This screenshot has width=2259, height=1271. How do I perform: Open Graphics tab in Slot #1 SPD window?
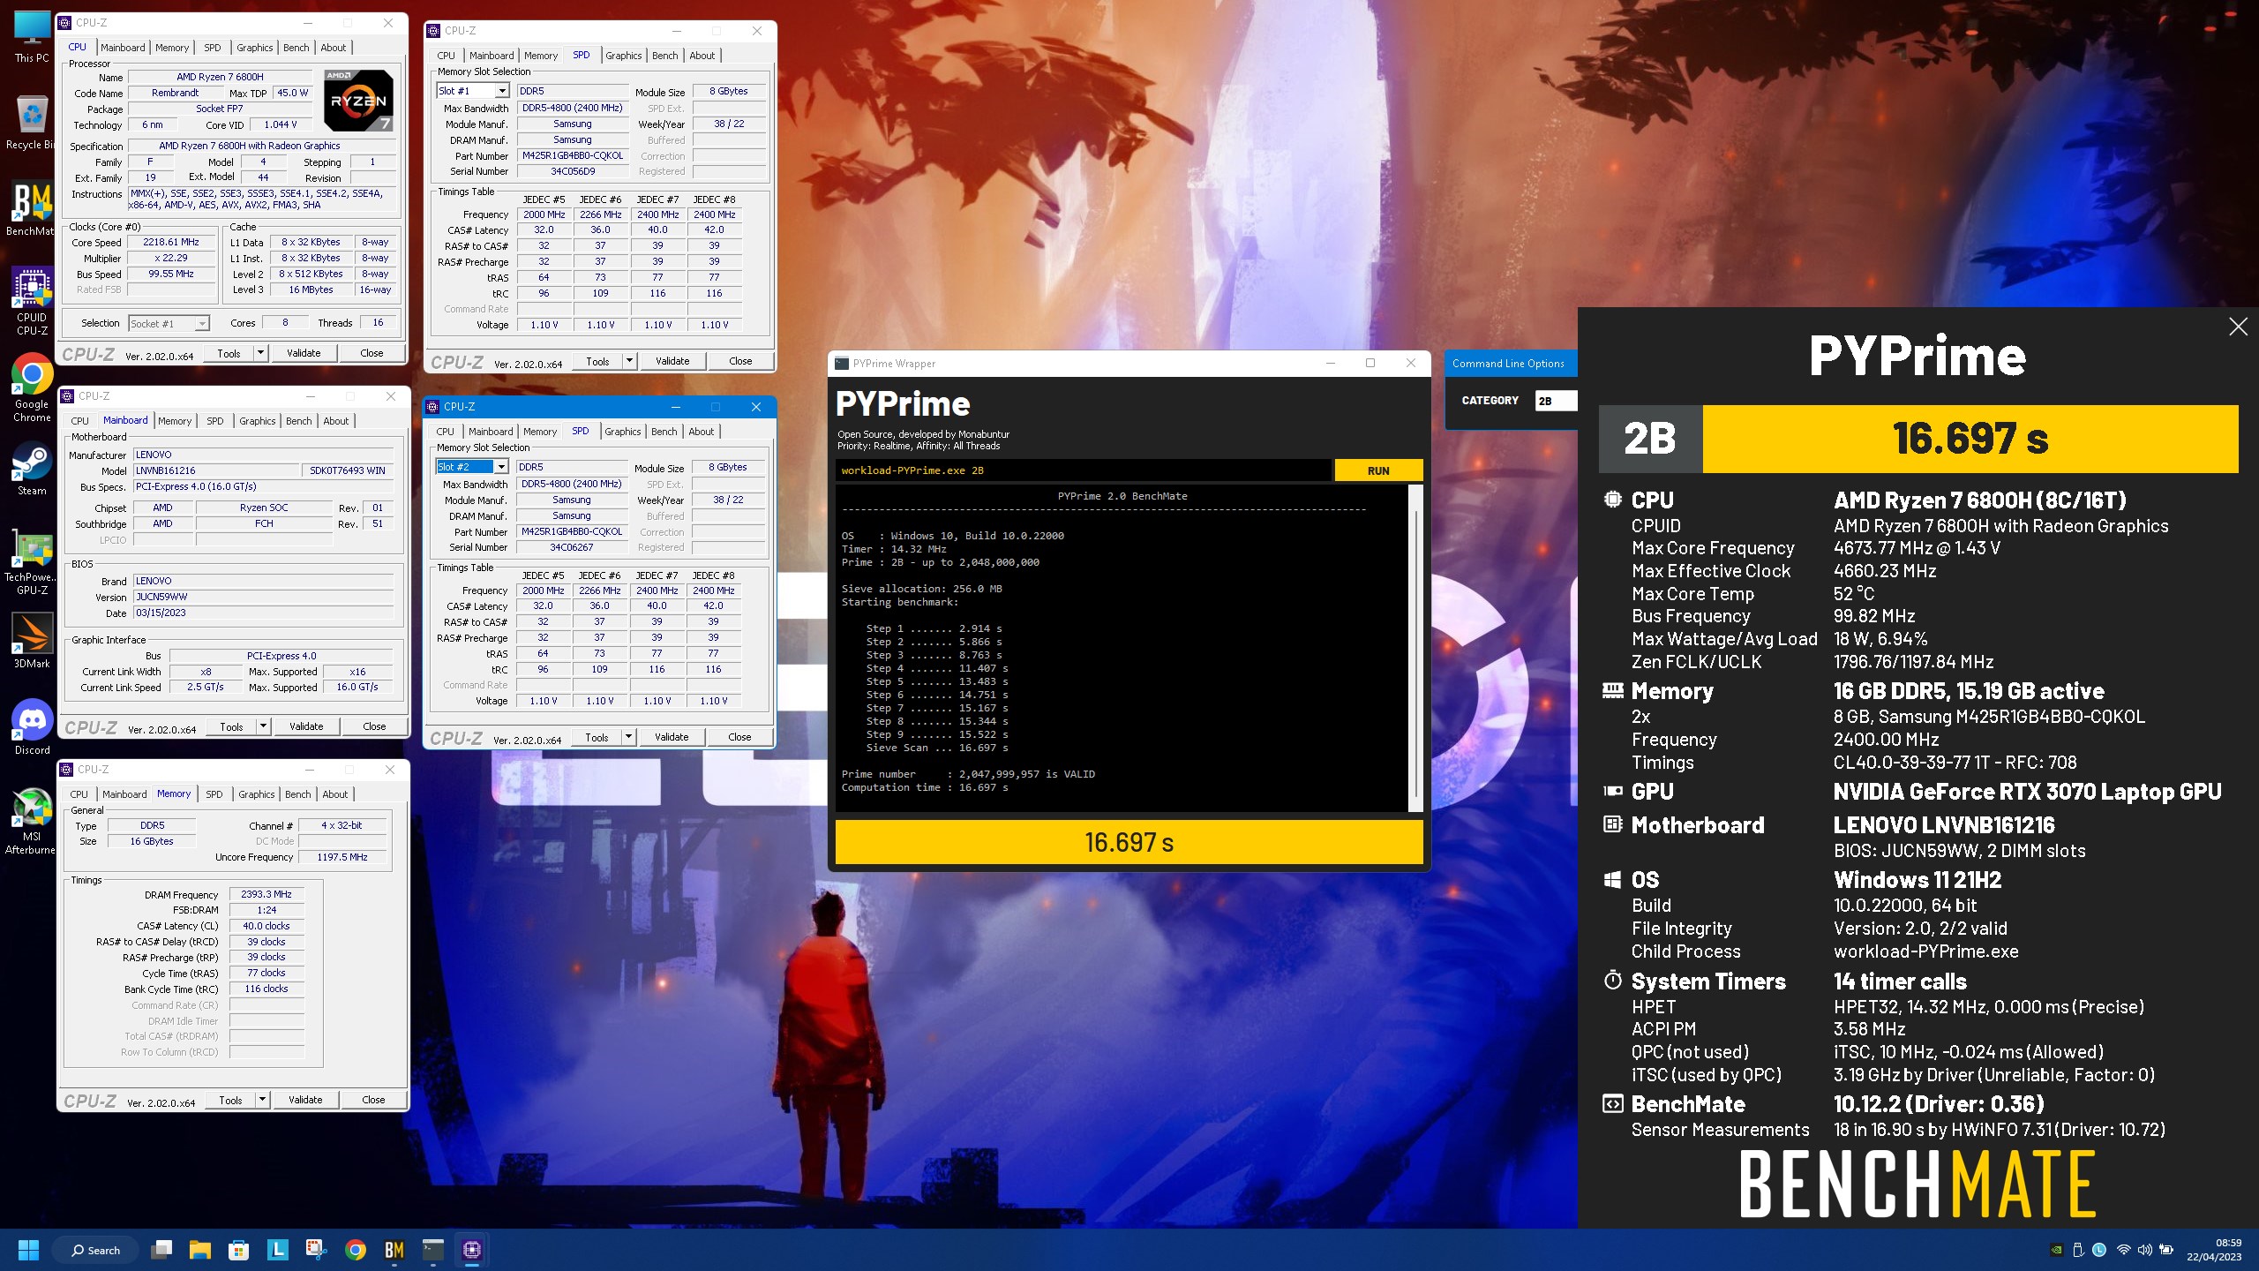click(x=623, y=56)
